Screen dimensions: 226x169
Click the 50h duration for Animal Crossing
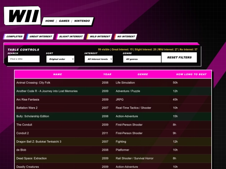click(175, 83)
